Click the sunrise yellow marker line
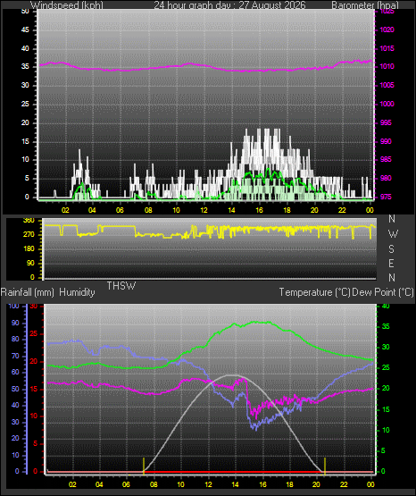 [x=144, y=466]
